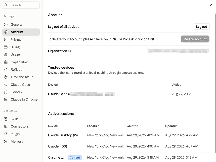
Task: Click the Claude (iOS) location New York City
Action: tap(106, 146)
